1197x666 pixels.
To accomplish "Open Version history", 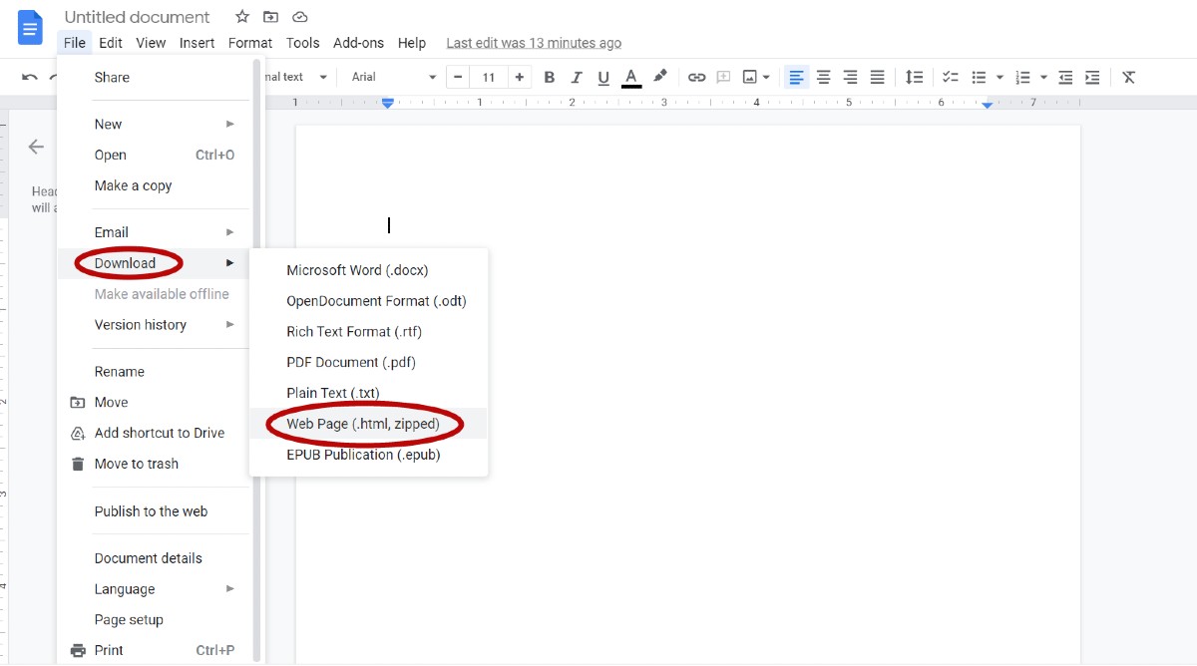I will (140, 325).
